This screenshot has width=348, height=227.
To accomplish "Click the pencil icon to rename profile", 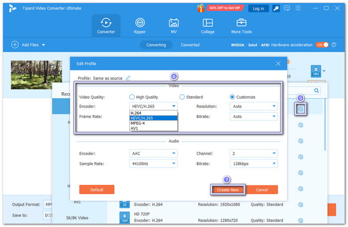I will tap(128, 78).
